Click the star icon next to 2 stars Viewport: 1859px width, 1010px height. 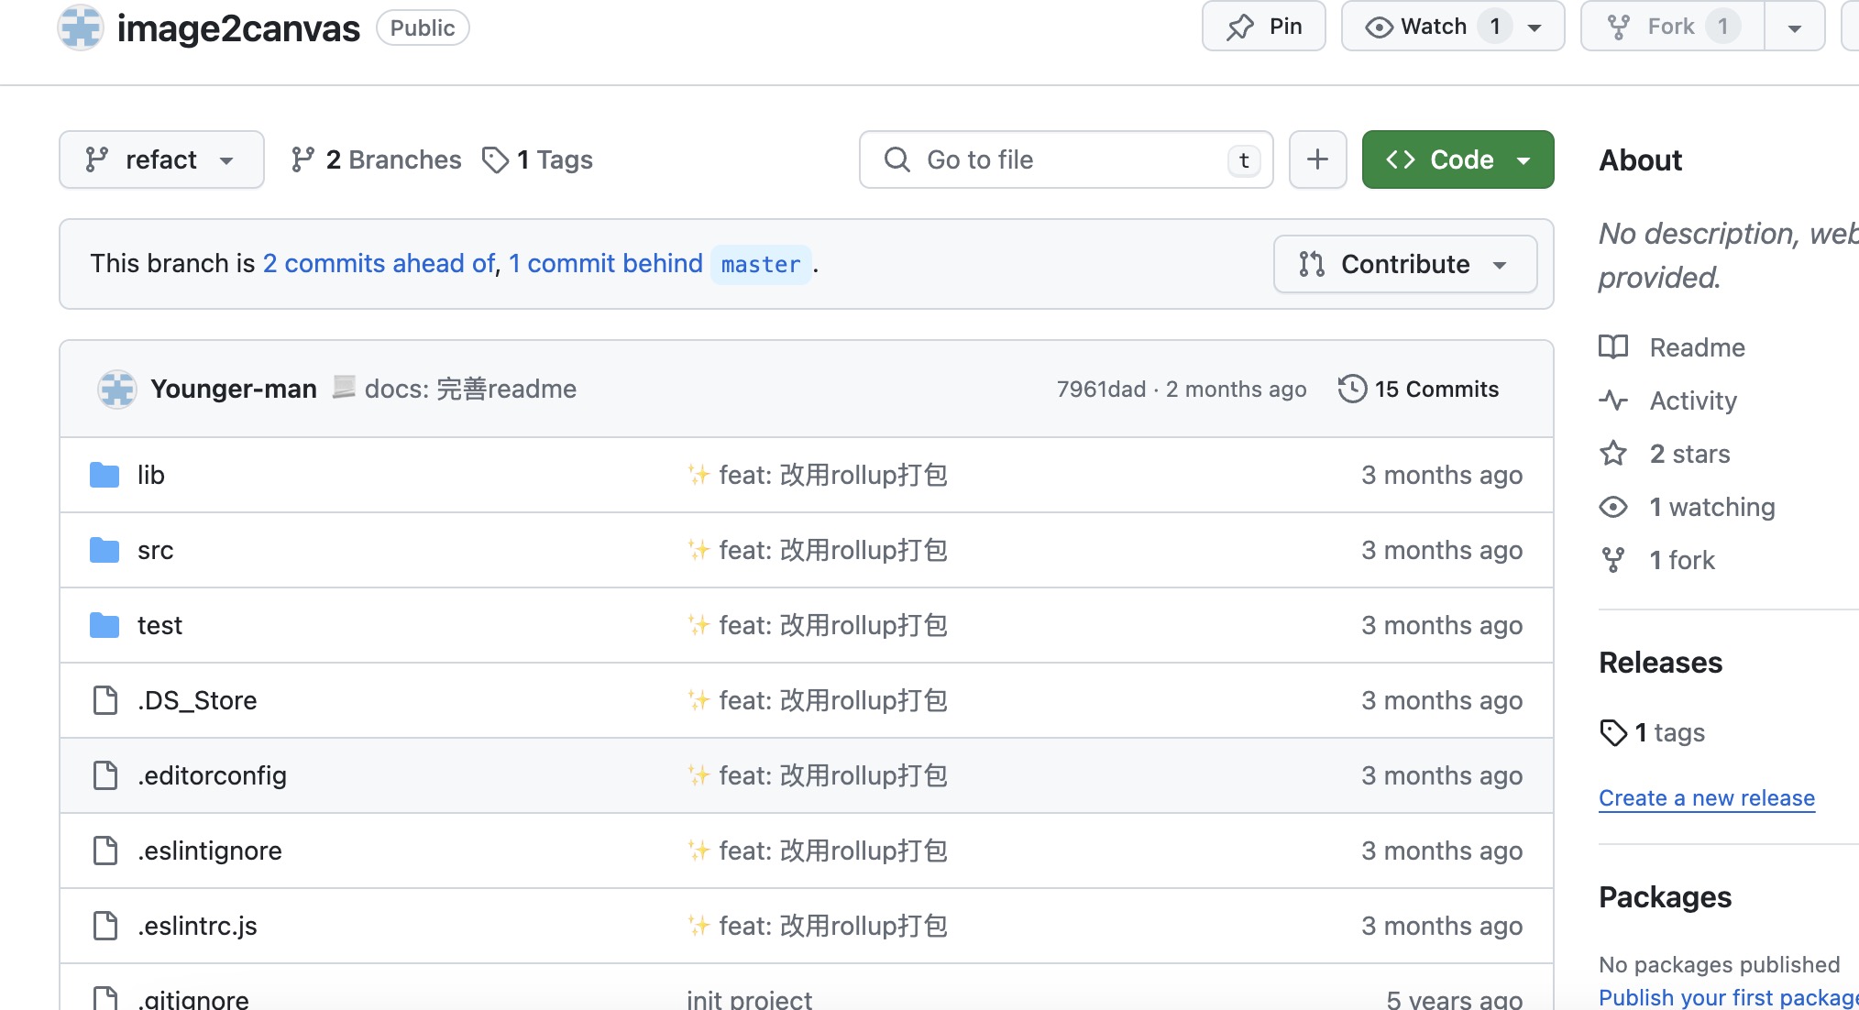click(1615, 454)
